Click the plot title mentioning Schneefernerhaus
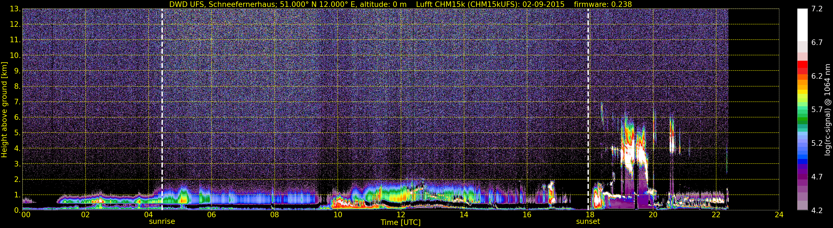The height and width of the screenshot is (228, 833). pos(400,4)
